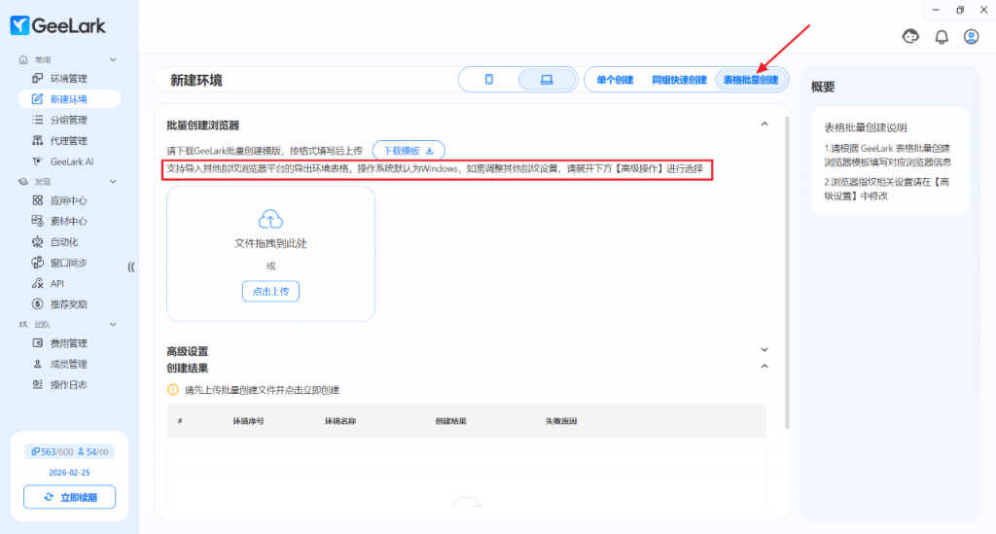Collapse the 创建结果 section
The image size is (996, 534).
765,367
